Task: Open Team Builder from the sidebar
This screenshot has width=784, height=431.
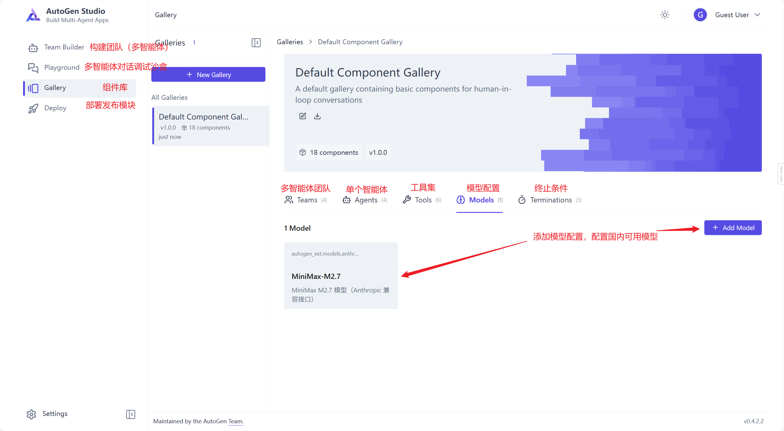Action: coord(64,47)
